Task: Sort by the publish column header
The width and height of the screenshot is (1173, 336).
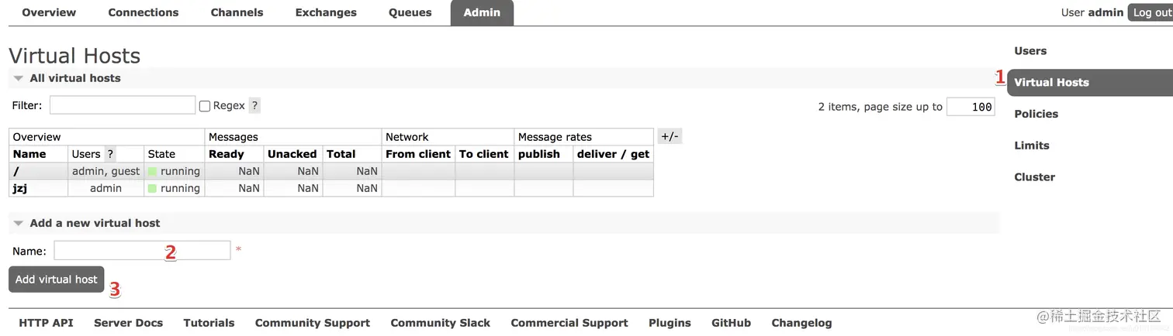Action: coord(539,154)
